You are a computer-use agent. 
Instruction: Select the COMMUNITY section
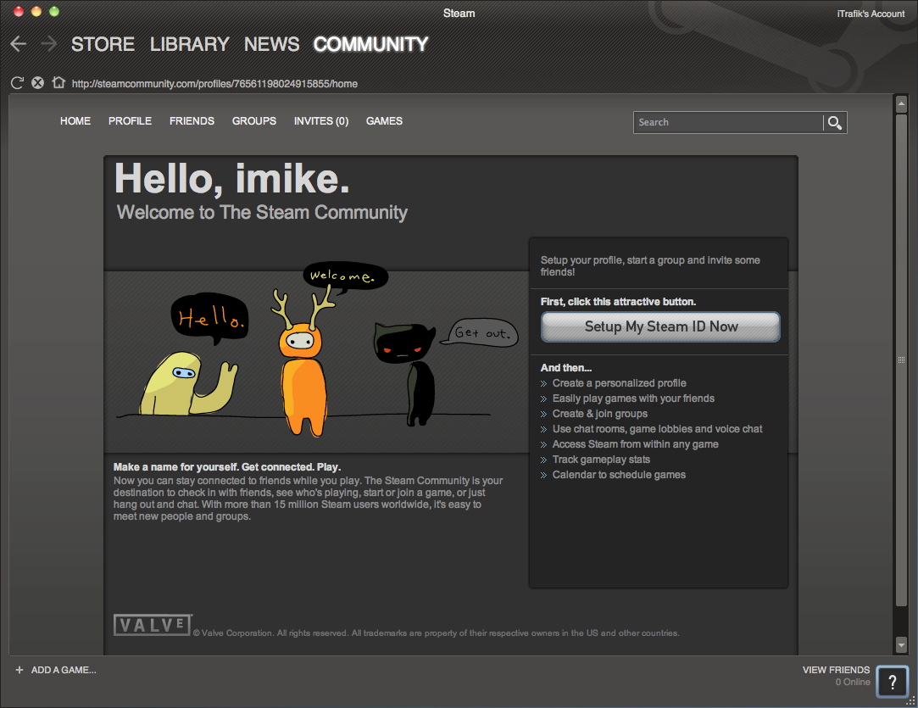coord(370,44)
